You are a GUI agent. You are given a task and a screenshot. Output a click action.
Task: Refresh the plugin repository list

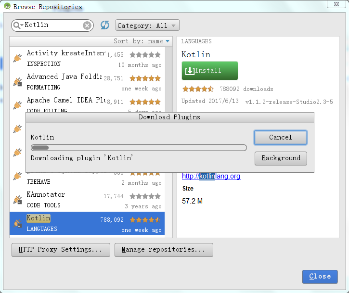[x=104, y=25]
